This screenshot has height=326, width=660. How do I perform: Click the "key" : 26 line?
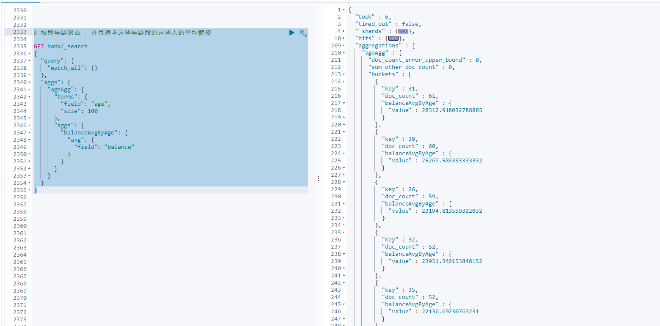point(400,189)
